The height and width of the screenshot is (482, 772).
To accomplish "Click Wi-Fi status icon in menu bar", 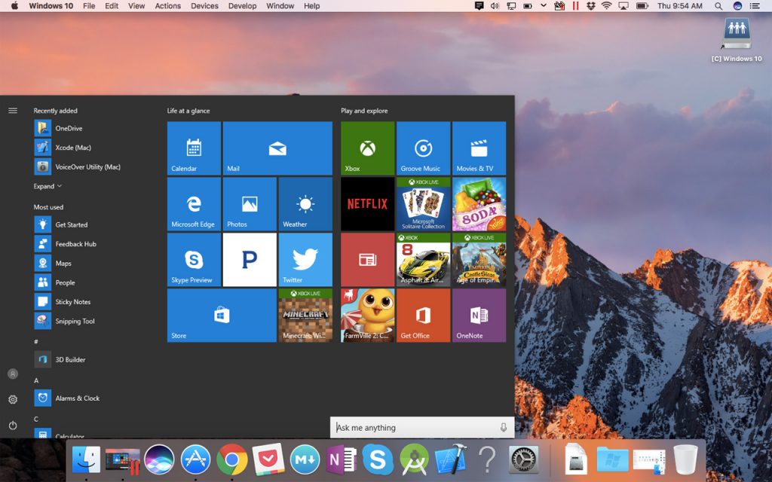I will coord(607,6).
